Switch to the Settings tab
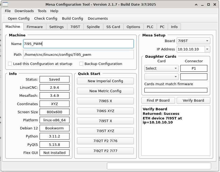220x172 pixels. [57, 27]
